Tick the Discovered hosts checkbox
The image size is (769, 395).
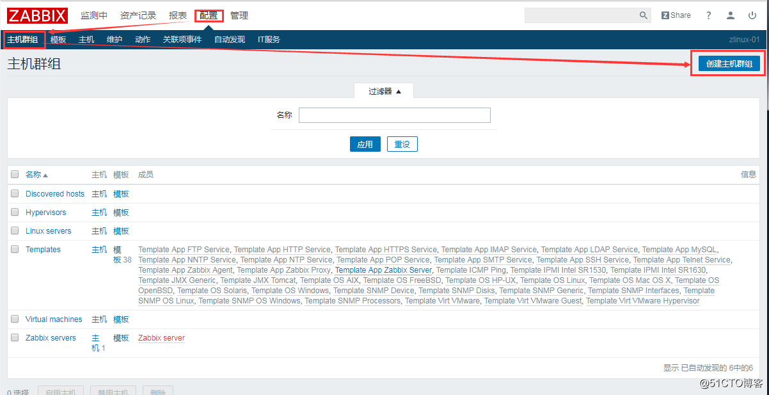click(15, 193)
